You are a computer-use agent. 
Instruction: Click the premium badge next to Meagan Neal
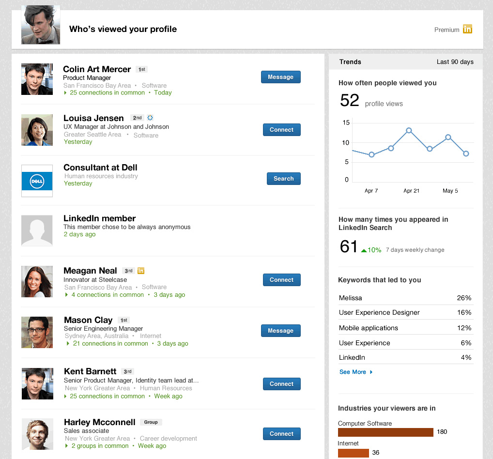point(141,271)
